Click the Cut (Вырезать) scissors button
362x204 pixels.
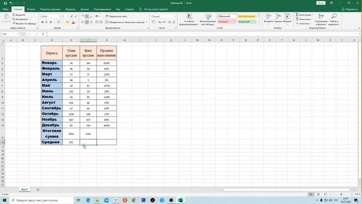click(x=19, y=15)
